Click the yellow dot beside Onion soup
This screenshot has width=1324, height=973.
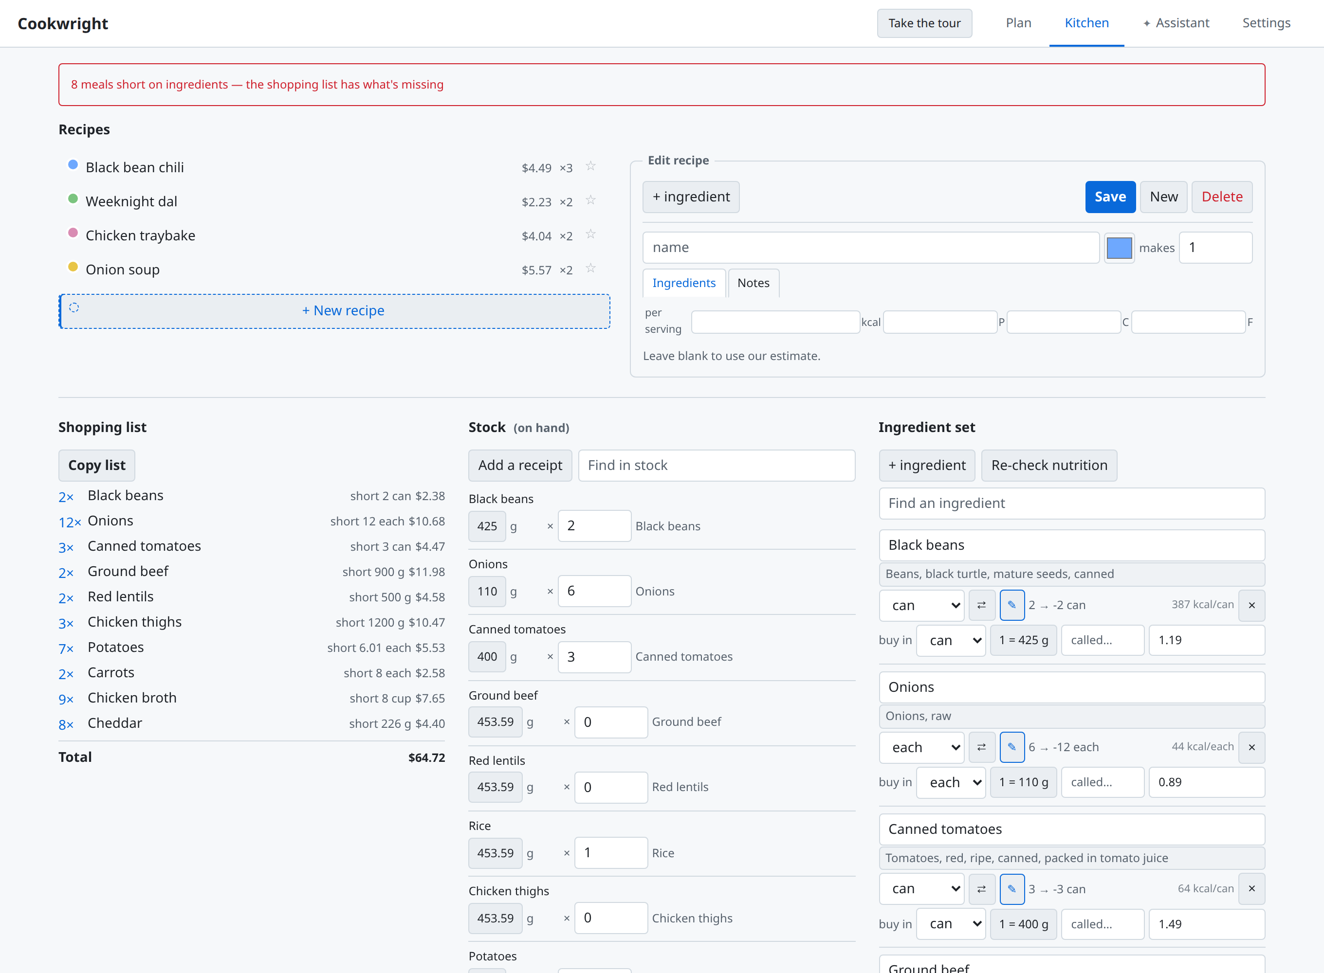tap(73, 267)
